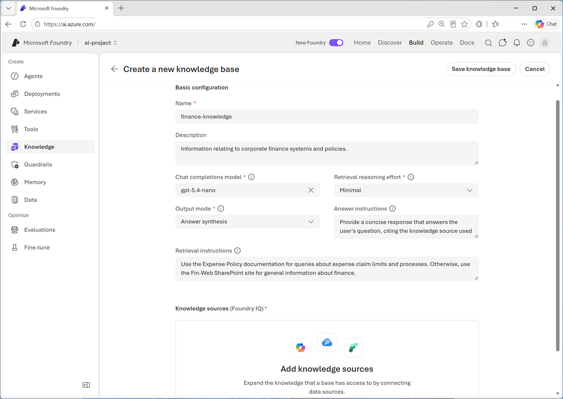The height and width of the screenshot is (399, 563).
Task: Click the Copilot knowledge source icon
Action: (301, 347)
